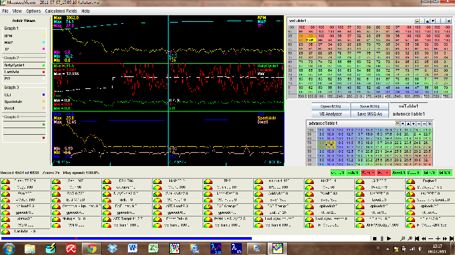Start log playback with play button
The height and width of the screenshot is (255, 455).
point(389,238)
